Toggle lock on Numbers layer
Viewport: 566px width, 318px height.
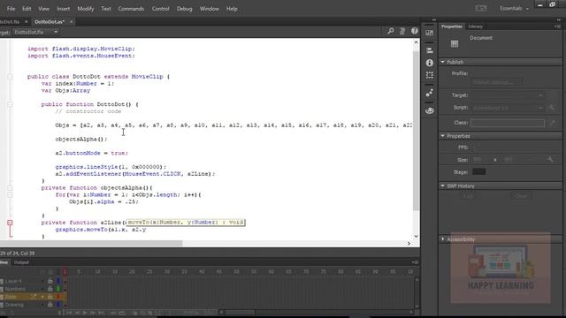(x=50, y=289)
